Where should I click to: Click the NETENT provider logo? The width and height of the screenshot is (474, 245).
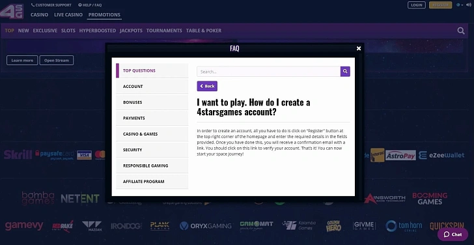tap(80, 199)
